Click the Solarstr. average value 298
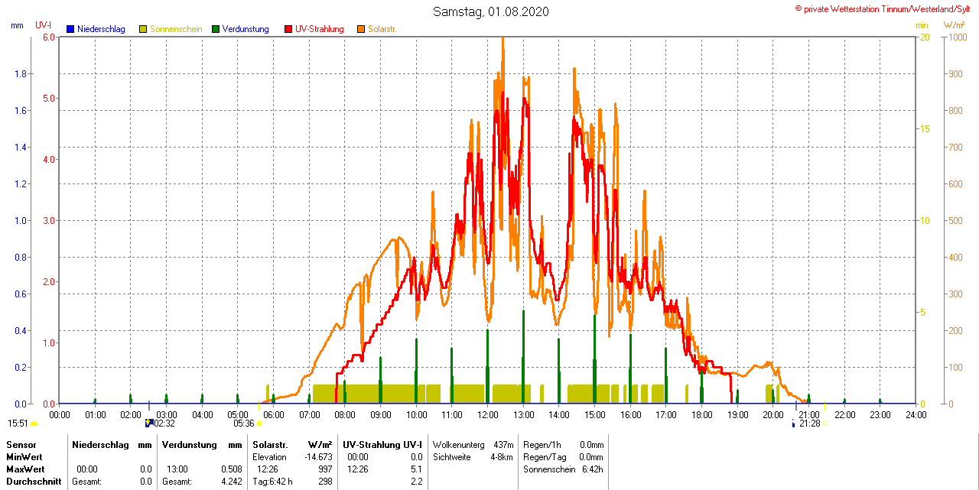 click(x=325, y=482)
